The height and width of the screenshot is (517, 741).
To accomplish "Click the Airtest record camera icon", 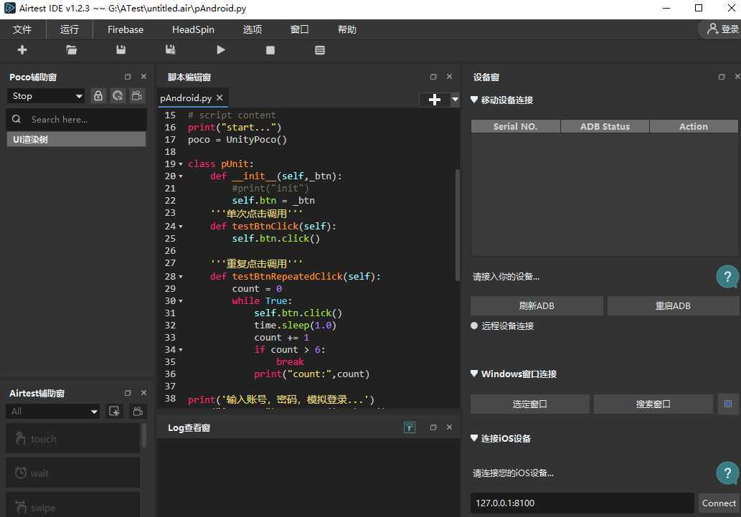I will click(138, 411).
